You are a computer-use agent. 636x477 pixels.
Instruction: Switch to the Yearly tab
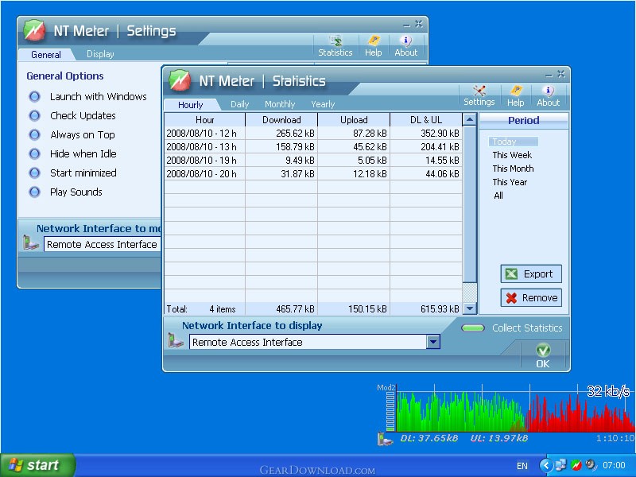(x=323, y=104)
